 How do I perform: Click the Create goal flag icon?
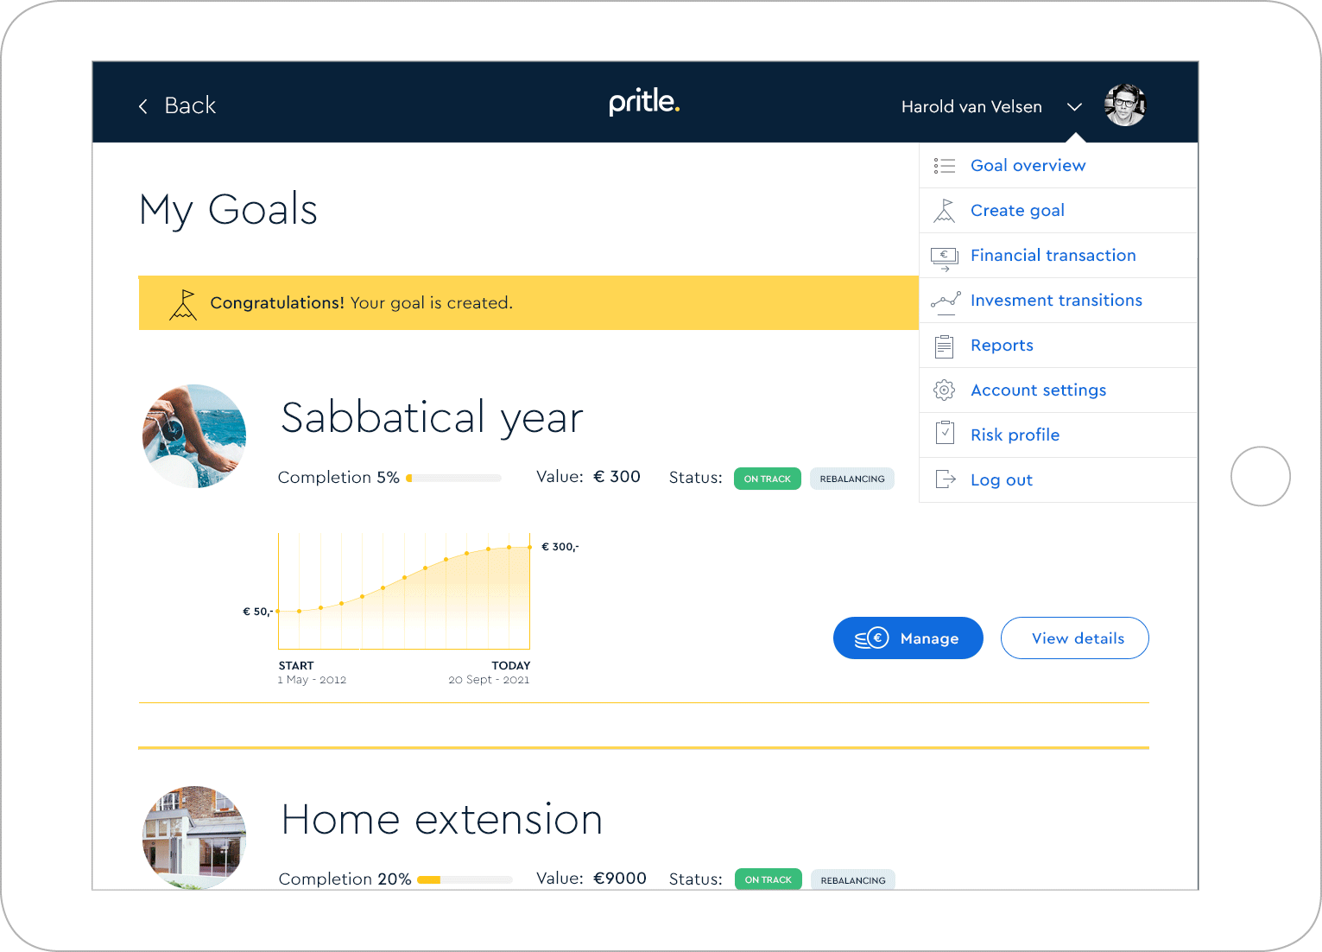(944, 211)
